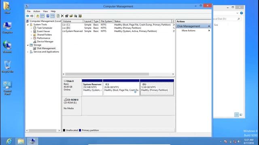Toggle the Show/Hide Action Pane icon
This screenshot has height=145, width=259.
[53, 16]
